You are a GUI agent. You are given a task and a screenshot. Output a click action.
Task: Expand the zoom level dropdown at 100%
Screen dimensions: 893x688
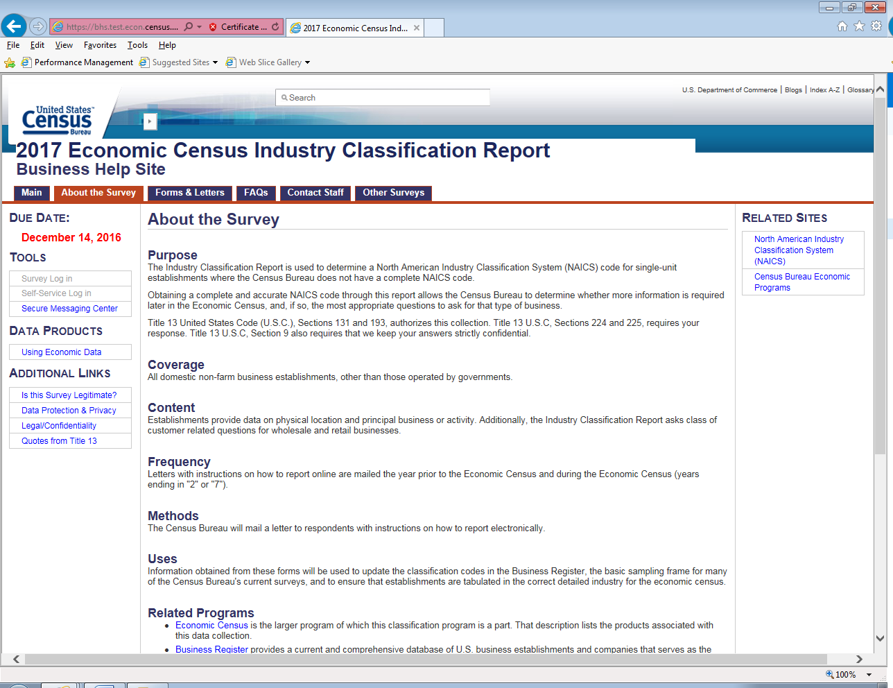(x=869, y=675)
